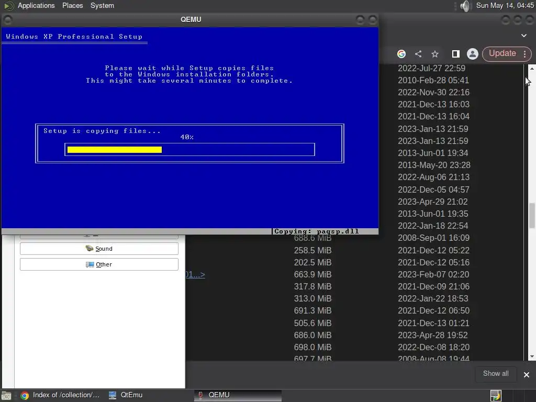Click the Chrome scrollbar up arrow
This screenshot has width=536, height=402.
coord(532,69)
